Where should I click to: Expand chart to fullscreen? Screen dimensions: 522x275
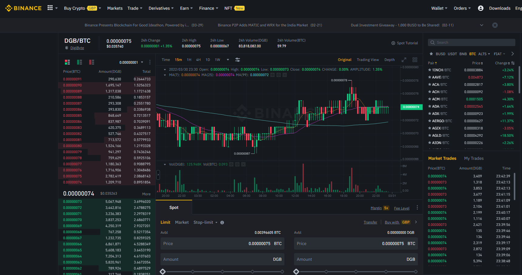(404, 60)
